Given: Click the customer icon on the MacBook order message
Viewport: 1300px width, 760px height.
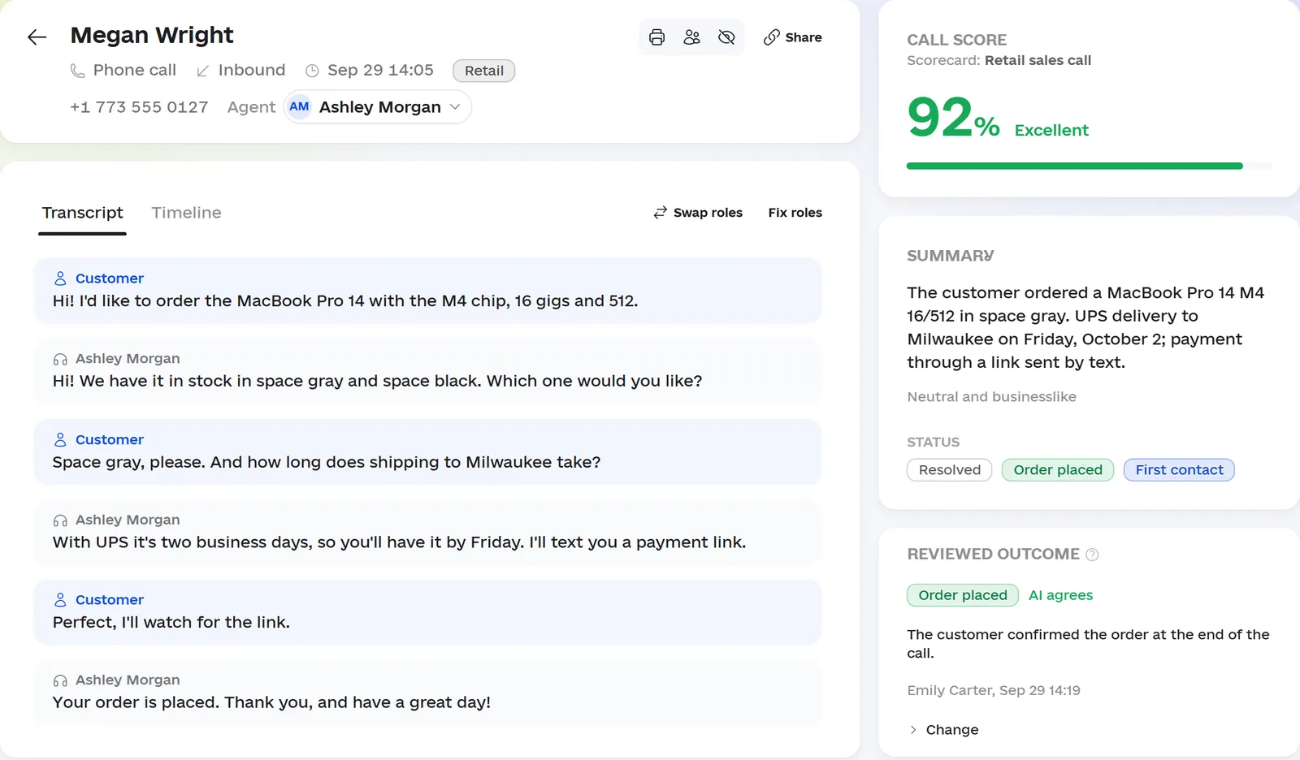Looking at the screenshot, I should (60, 279).
